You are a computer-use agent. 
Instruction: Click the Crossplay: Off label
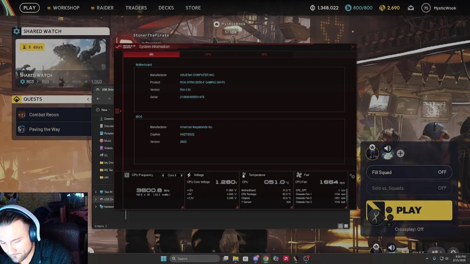click(409, 229)
